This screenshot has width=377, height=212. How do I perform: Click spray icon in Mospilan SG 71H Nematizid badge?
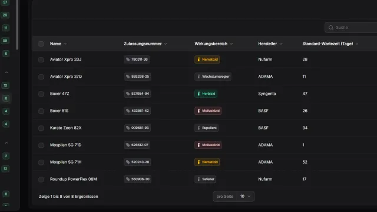199,162
